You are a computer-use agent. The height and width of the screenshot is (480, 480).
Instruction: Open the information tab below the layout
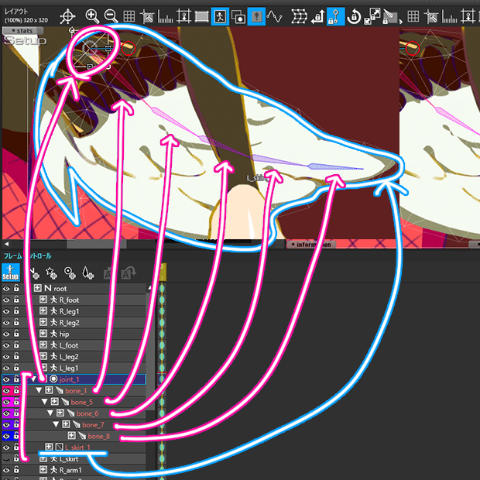coord(311,245)
